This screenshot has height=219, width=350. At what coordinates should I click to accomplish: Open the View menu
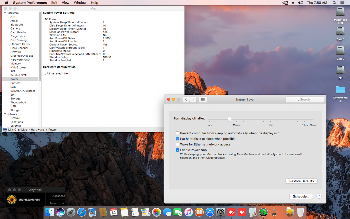66,3
